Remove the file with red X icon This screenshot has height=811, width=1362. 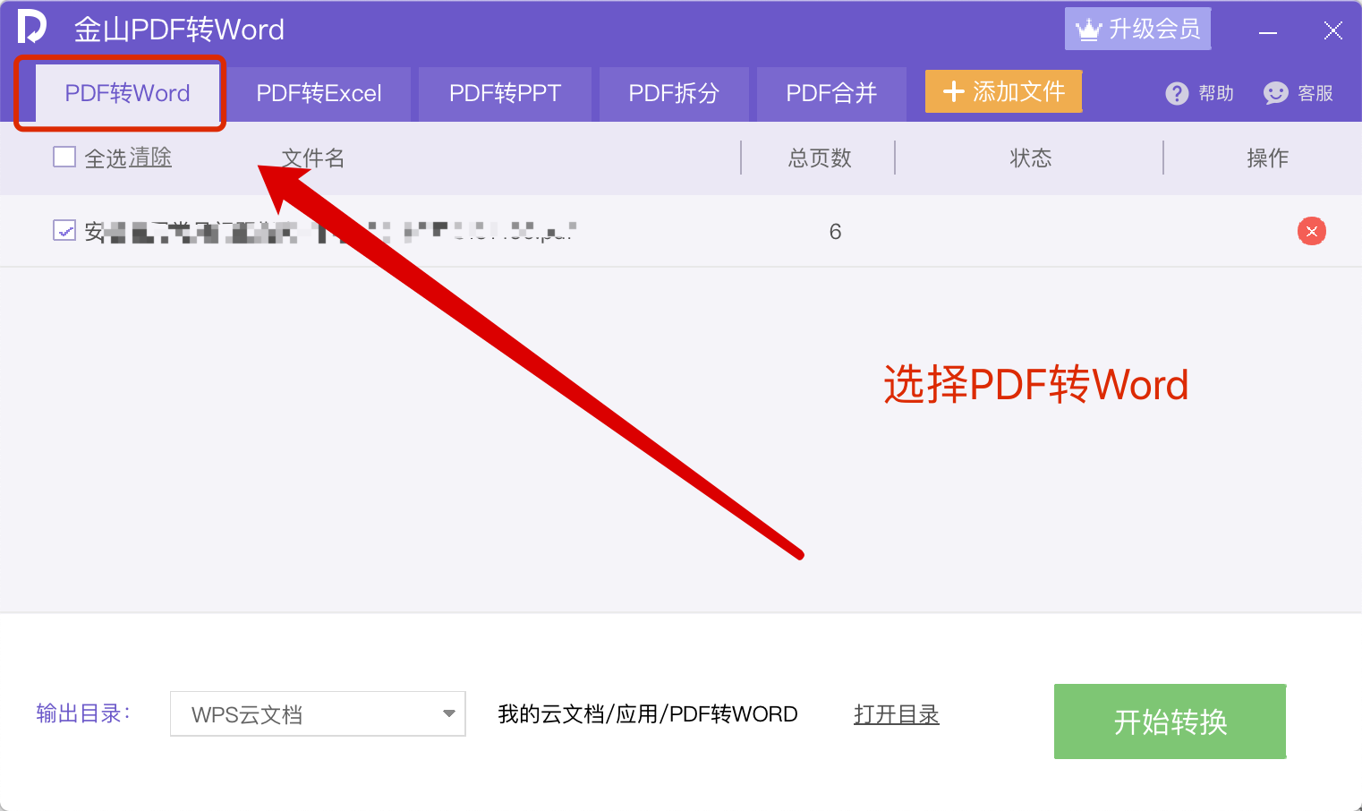click(x=1311, y=232)
